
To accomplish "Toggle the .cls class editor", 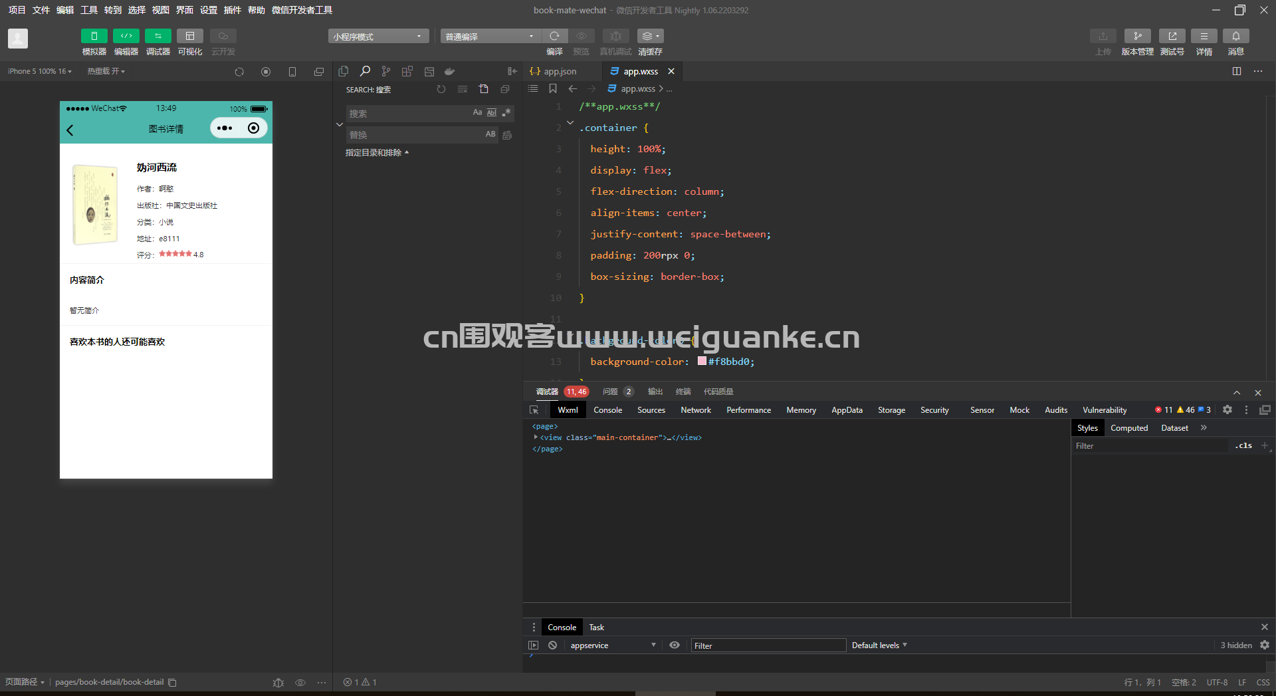I will [1243, 445].
